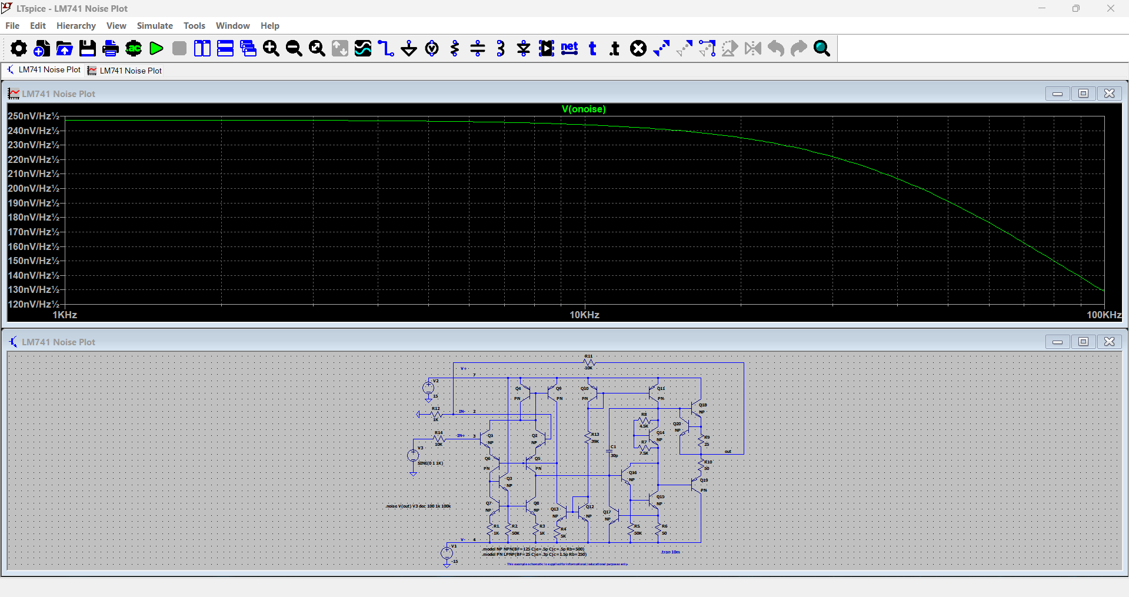Open the Control Panel gear icon
The height and width of the screenshot is (597, 1129).
pos(19,48)
